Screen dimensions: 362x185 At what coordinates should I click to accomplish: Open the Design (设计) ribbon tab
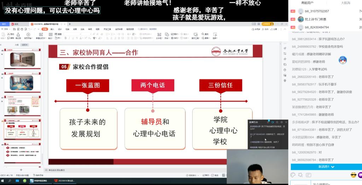[60, 29]
